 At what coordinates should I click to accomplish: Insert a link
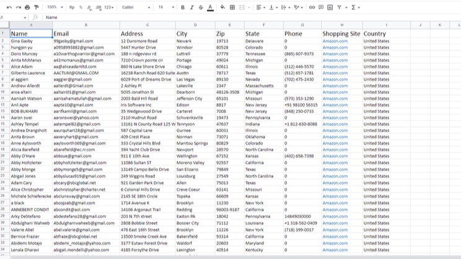tap(312, 7)
